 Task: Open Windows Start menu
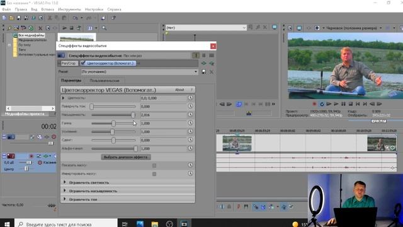coord(7,224)
